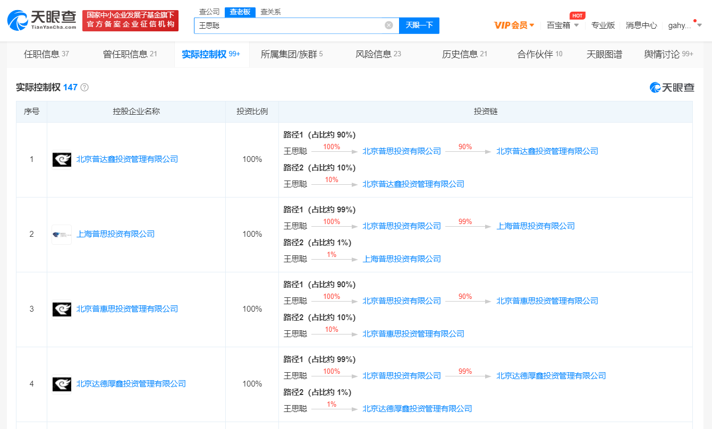This screenshot has width=712, height=429.
Task: Click the 上海普思投资有限公司 company logo
Action: [62, 234]
